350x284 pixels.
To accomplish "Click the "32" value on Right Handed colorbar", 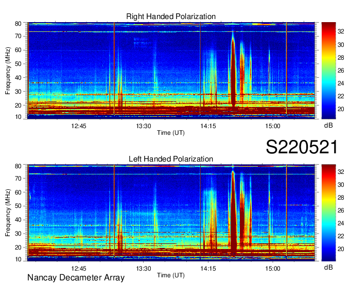I will point(341,32).
